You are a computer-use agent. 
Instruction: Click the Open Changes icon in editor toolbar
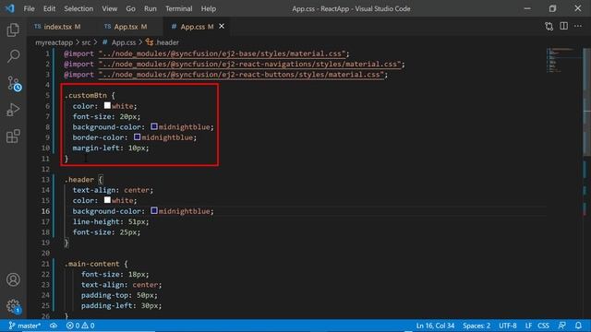(549, 27)
